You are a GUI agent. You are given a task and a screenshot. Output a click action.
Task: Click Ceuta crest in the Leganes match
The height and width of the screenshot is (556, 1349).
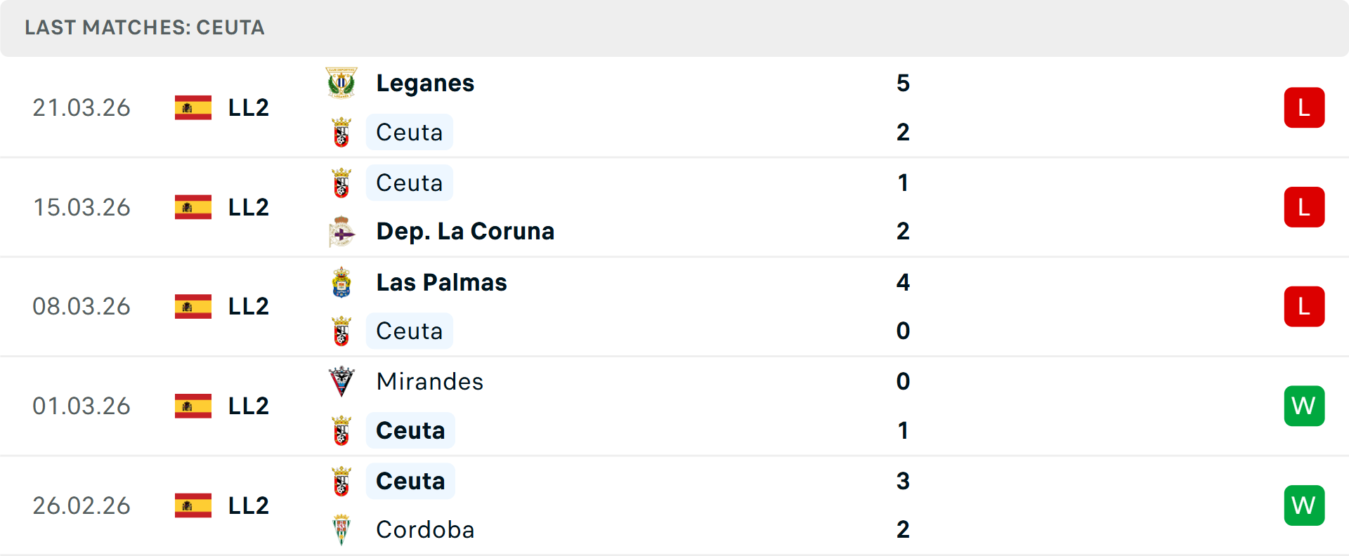(x=341, y=132)
